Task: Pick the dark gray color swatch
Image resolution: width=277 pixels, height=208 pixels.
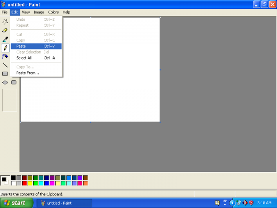Action: [19, 177]
